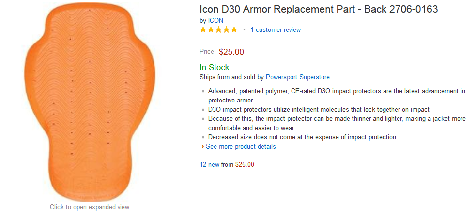Expand 'See more product details'
This screenshot has height=216, width=476.
click(241, 146)
